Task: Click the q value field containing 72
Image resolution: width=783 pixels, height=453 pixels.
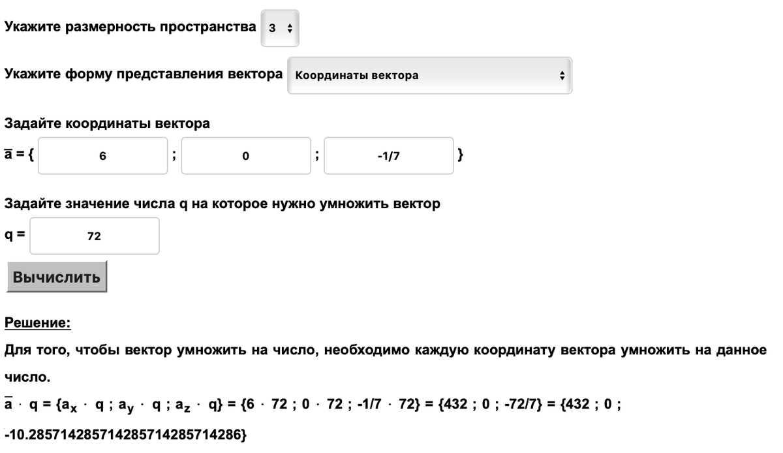Action: (94, 235)
